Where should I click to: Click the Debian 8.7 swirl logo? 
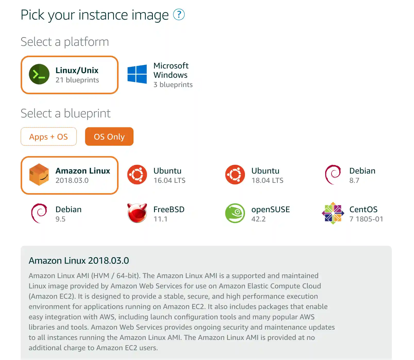coord(333,174)
